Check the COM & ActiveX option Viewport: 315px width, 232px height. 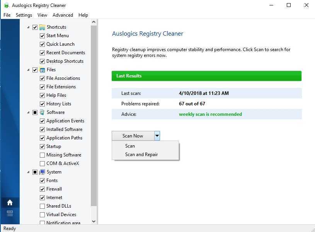[43, 163]
